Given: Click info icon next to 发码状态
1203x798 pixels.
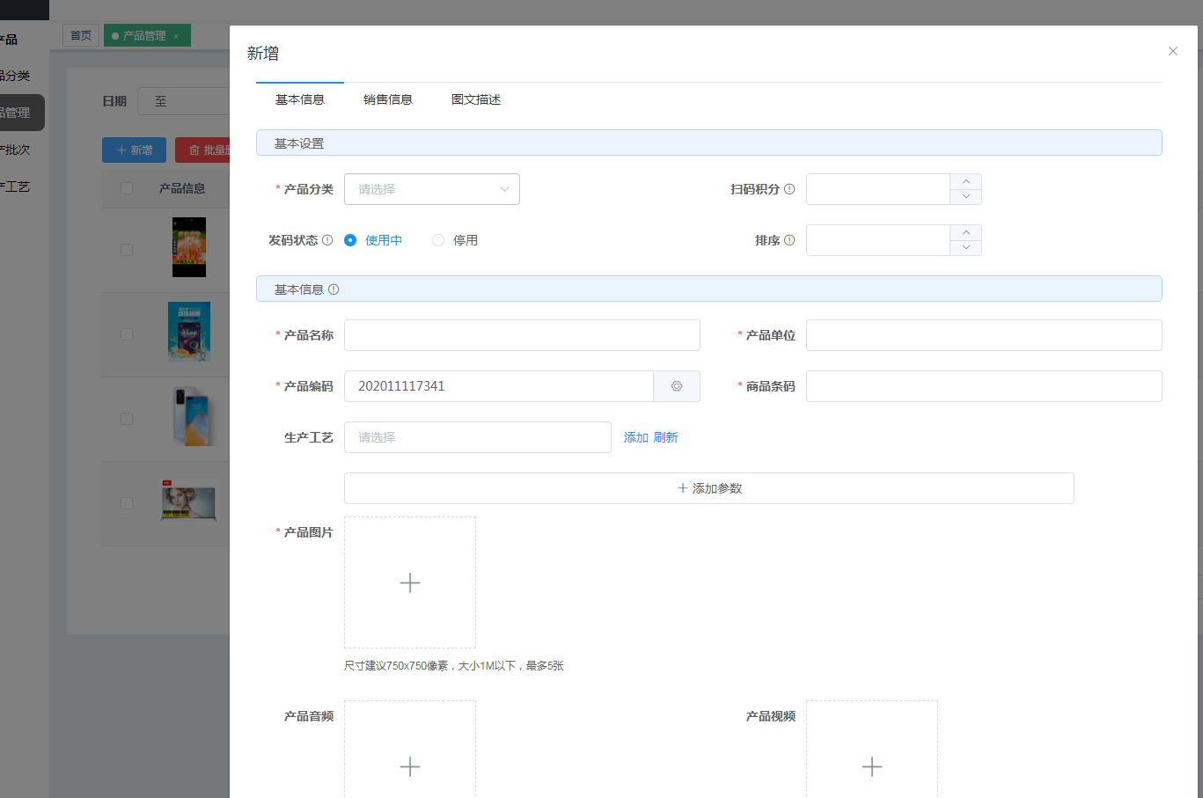Looking at the screenshot, I should pos(327,240).
